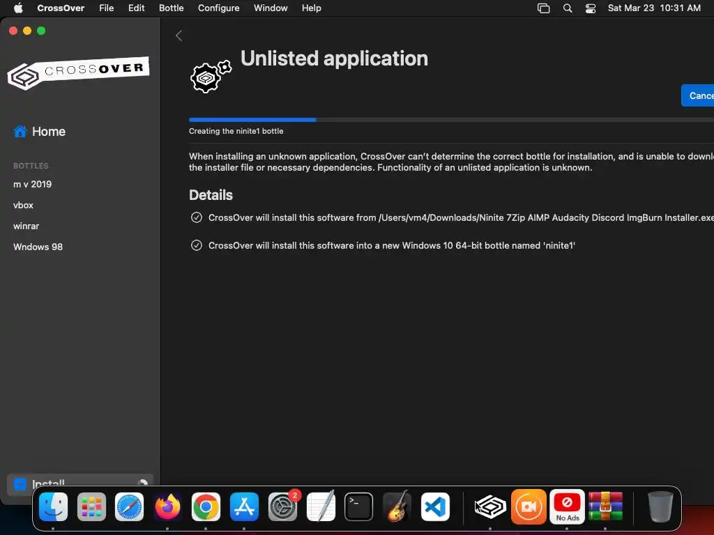
Task: Click the CrossOver logo in sidebar
Action: pyautogui.click(x=78, y=72)
